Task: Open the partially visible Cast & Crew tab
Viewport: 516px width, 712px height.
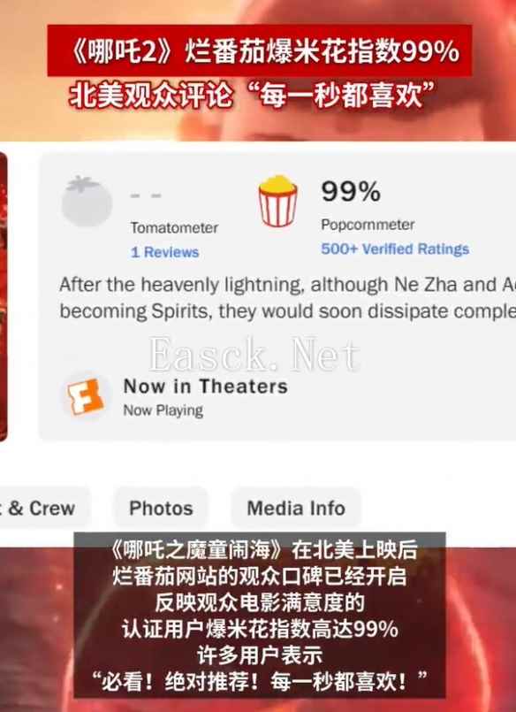Action: tap(42, 508)
